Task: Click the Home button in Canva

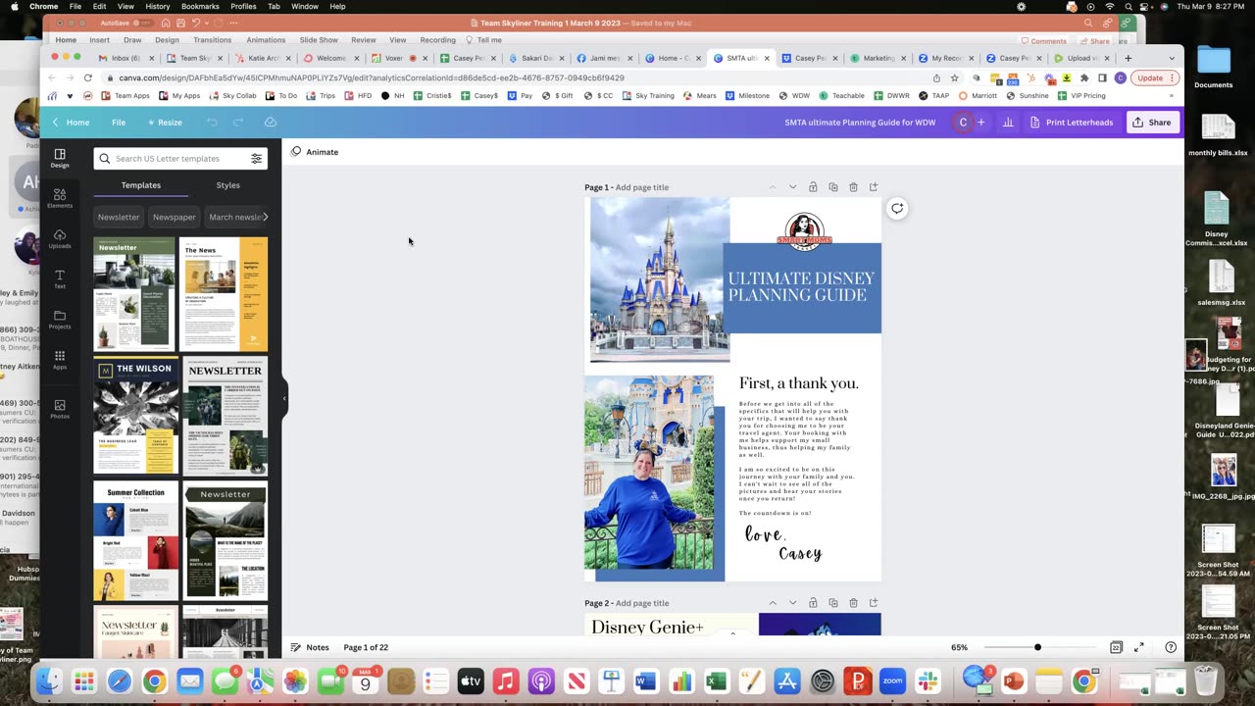Action: point(72,123)
